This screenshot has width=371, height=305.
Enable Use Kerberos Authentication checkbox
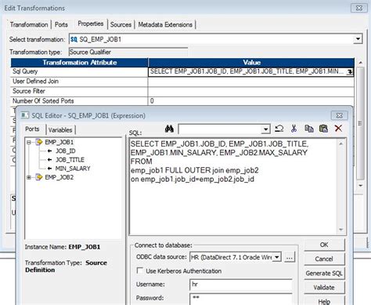tap(140, 271)
